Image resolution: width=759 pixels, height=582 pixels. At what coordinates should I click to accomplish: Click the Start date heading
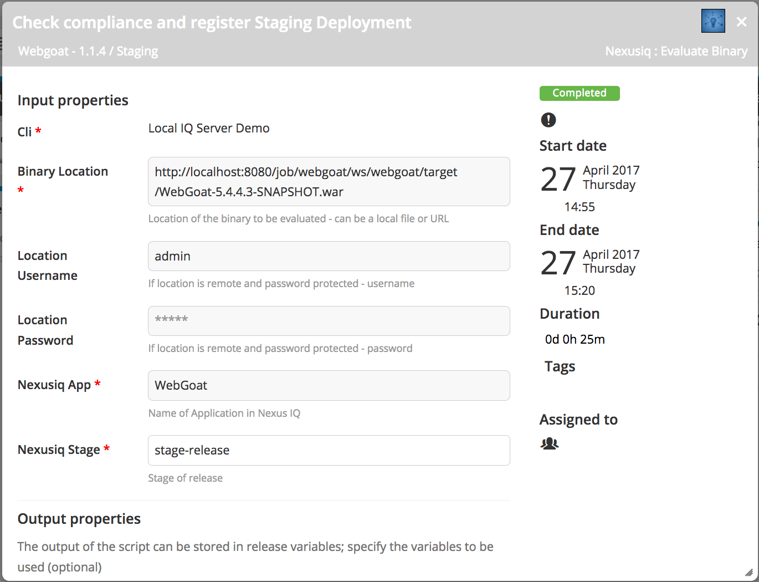click(573, 146)
